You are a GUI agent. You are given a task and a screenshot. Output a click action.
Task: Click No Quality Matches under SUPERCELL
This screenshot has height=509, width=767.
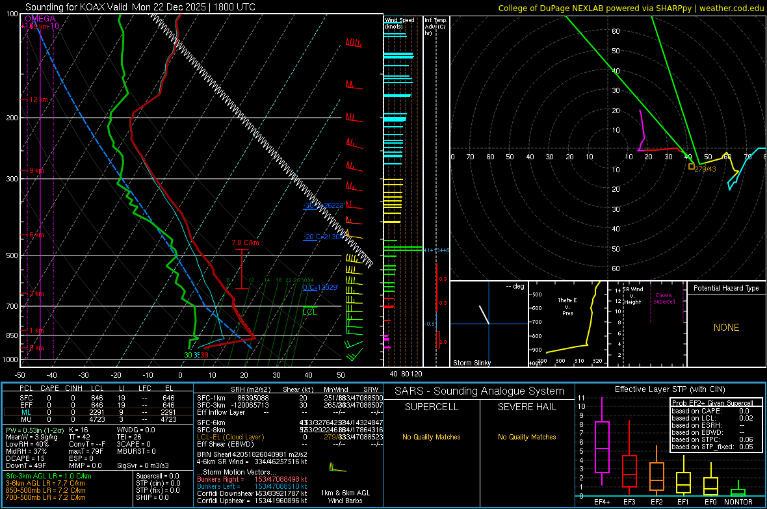432,437
